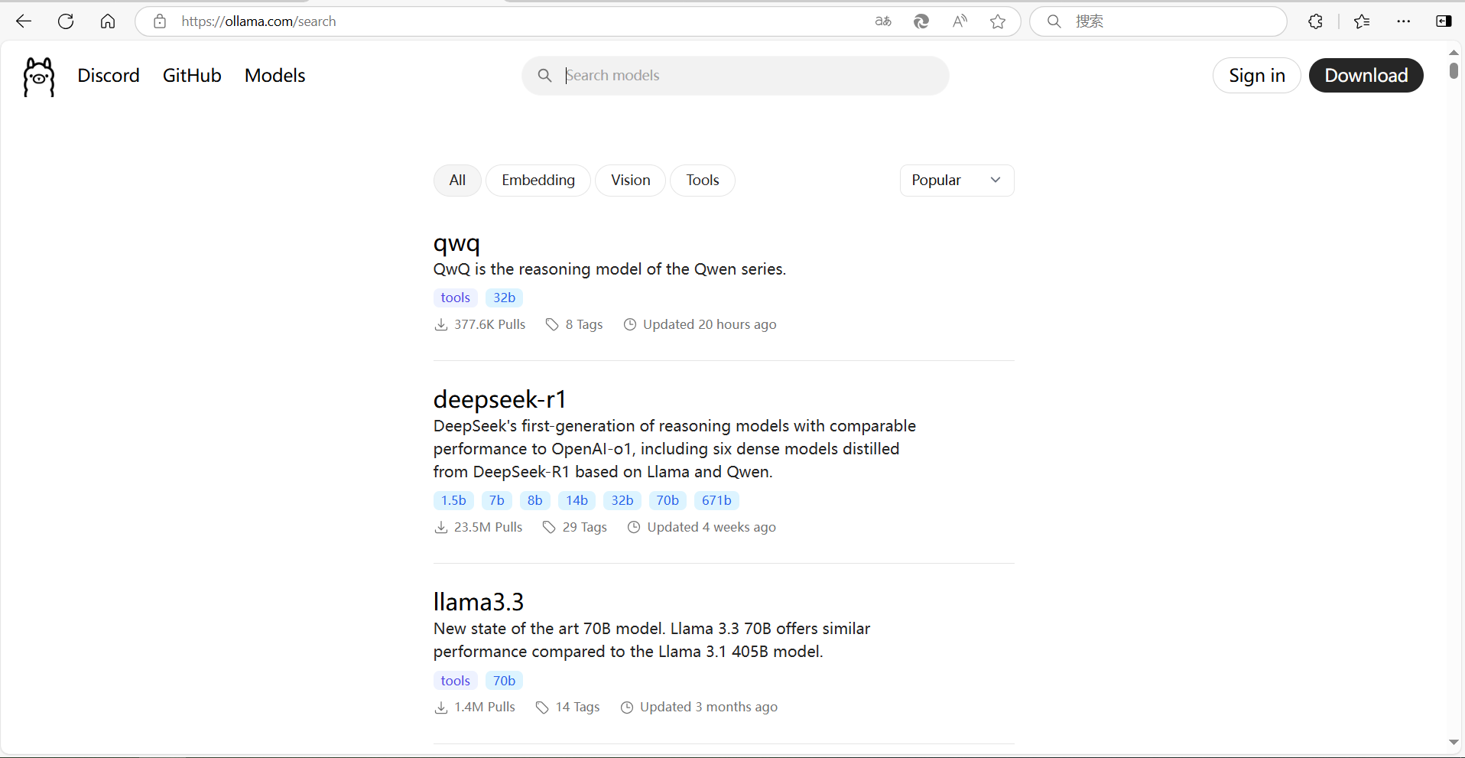Open the GitHub link
The image size is (1465, 758).
(x=192, y=76)
